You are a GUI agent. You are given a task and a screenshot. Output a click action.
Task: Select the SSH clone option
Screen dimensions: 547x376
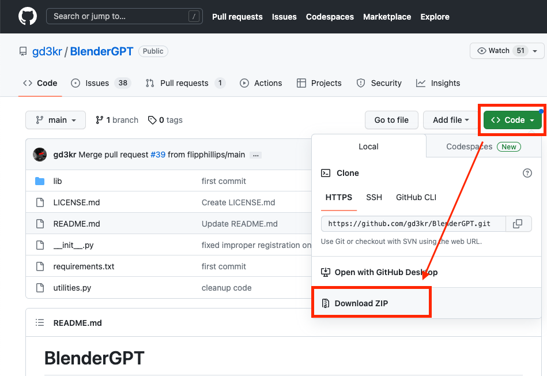pos(374,197)
